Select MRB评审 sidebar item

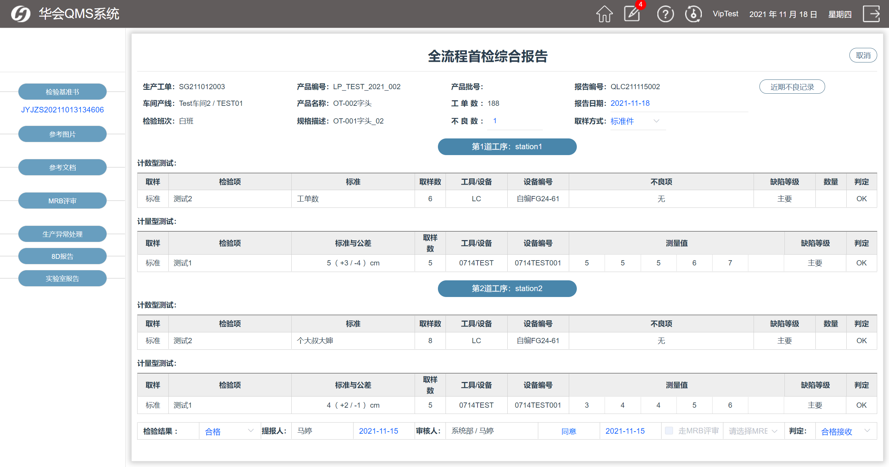(x=63, y=201)
